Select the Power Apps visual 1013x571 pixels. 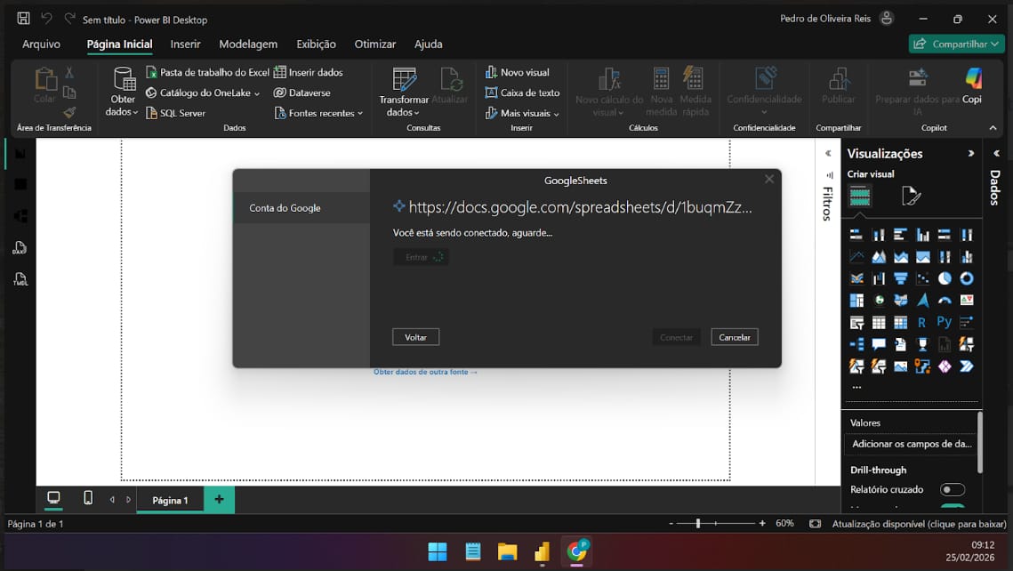[945, 366]
